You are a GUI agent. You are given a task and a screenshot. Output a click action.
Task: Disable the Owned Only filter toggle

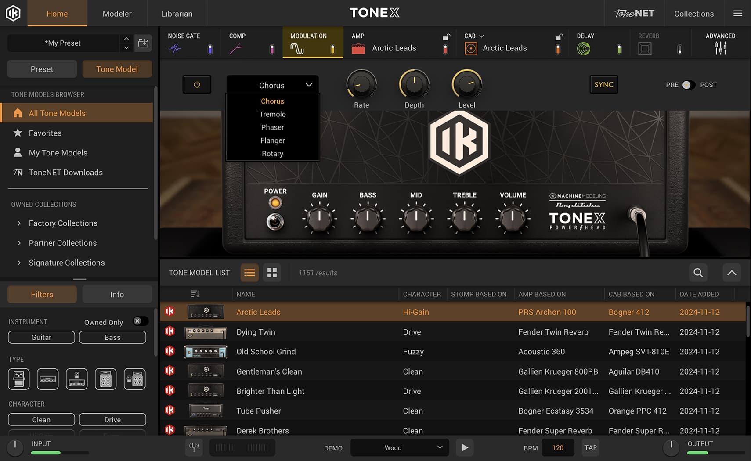(141, 321)
